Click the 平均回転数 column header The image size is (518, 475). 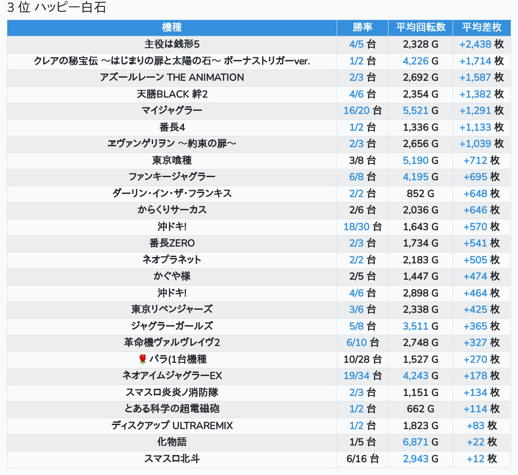420,27
